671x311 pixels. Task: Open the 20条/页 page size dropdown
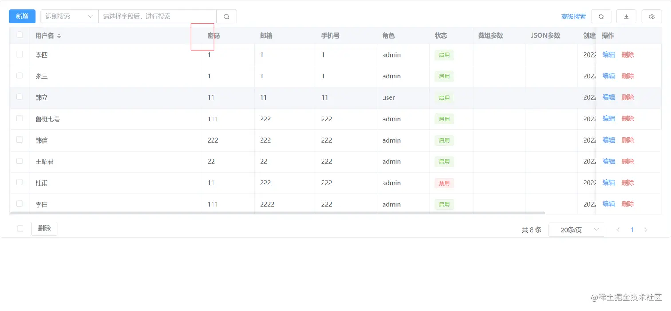click(576, 229)
